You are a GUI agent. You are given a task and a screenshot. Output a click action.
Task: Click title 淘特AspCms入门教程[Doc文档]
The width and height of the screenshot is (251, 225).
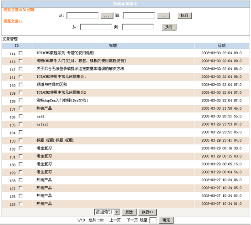click(x=62, y=101)
